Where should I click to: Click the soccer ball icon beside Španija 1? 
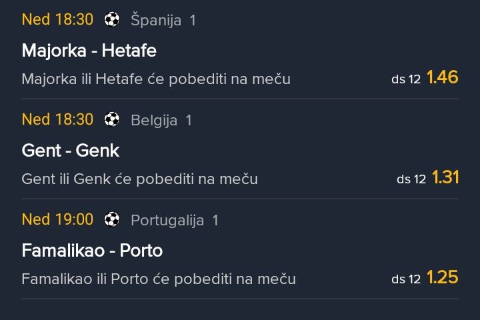point(112,19)
